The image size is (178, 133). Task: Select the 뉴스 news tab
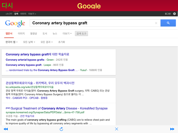[55, 34]
